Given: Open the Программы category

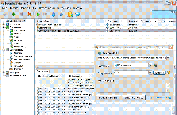Looking at the screenshot, I should 20,30.
